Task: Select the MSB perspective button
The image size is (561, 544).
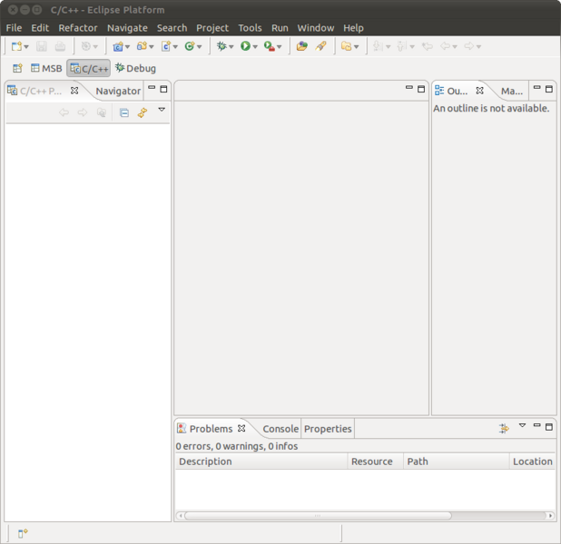Action: [46, 68]
